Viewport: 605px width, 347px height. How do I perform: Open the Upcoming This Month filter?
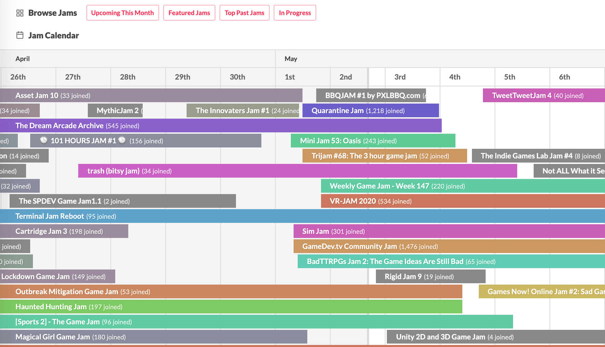122,13
